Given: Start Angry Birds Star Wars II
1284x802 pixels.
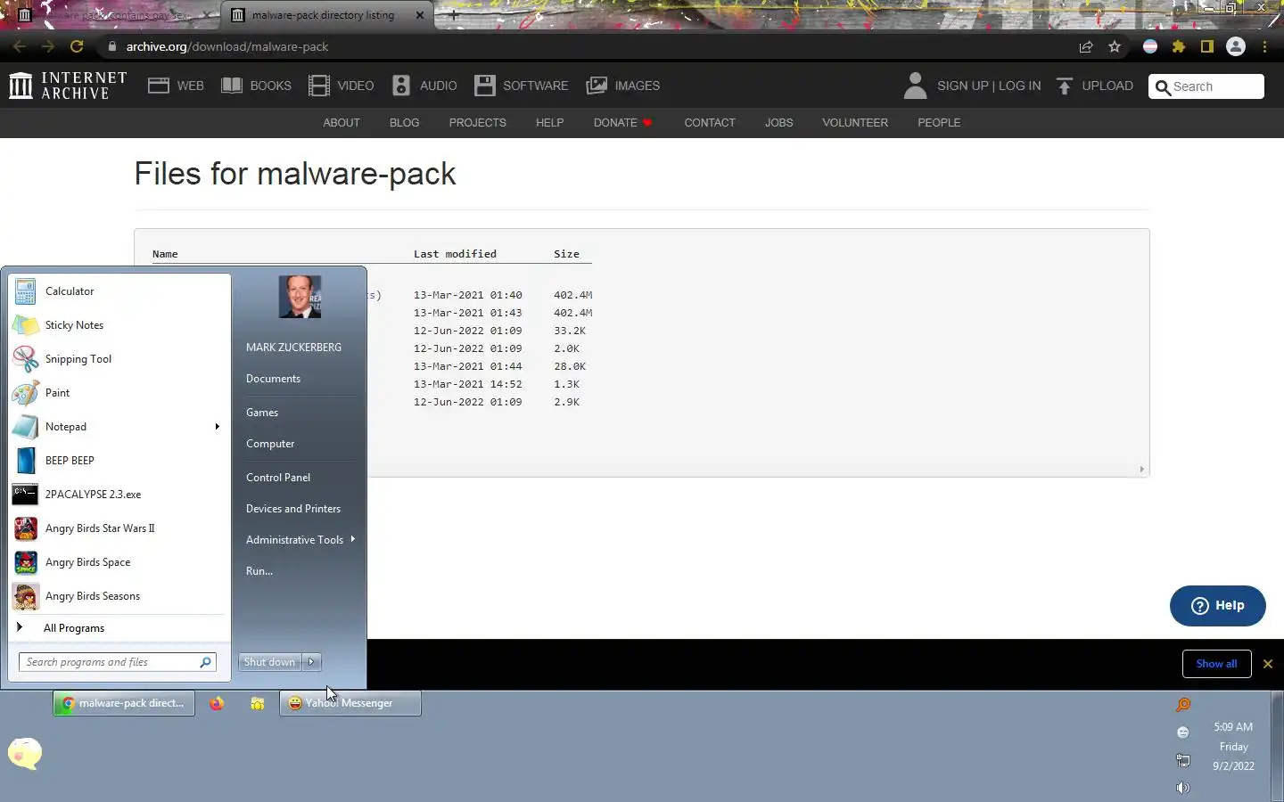Looking at the screenshot, I should point(119,528).
